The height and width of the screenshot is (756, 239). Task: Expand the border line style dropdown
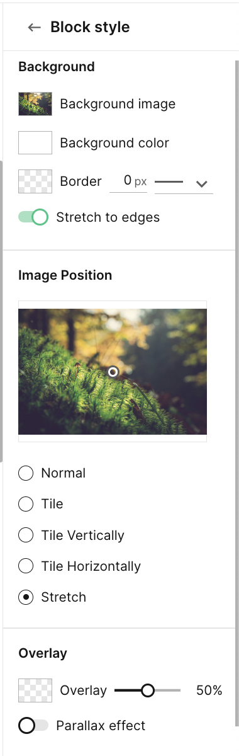(184, 183)
